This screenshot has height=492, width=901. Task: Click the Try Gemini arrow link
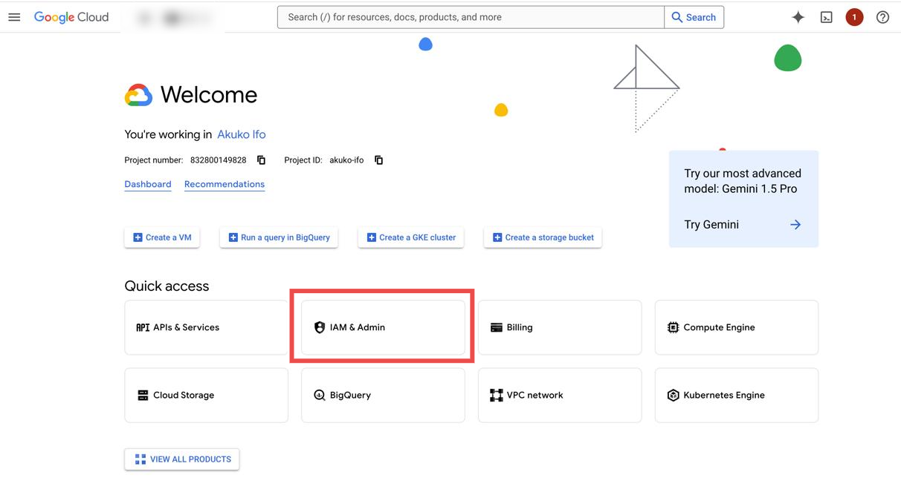click(x=795, y=224)
